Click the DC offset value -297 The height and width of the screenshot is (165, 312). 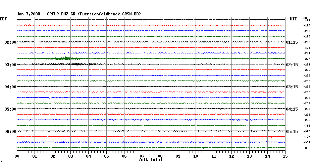tap(307, 31)
